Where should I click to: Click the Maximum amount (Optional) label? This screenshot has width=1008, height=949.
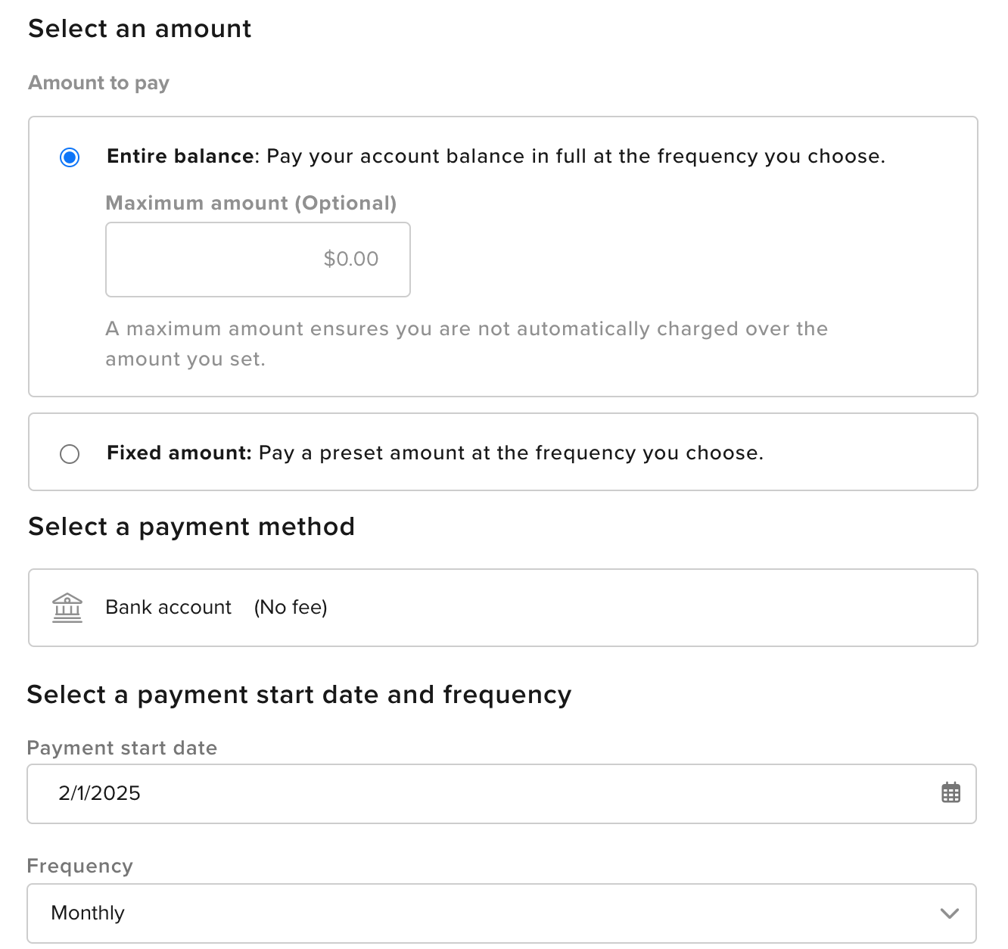click(251, 203)
